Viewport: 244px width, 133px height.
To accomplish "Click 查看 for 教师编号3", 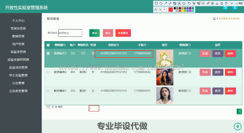I will tap(205, 54).
